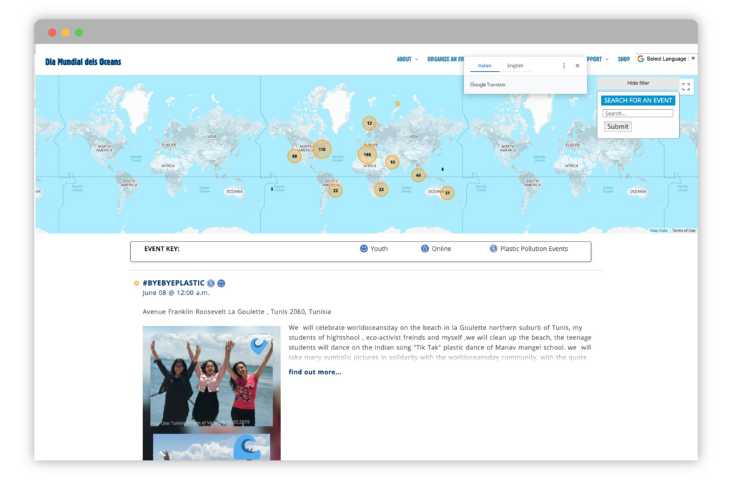Go to Dia Mundial dels Oceans home logo

[x=83, y=62]
